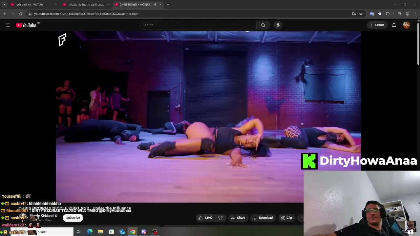Open a new browser tab with plus
The image size is (420, 236).
coord(168,5)
